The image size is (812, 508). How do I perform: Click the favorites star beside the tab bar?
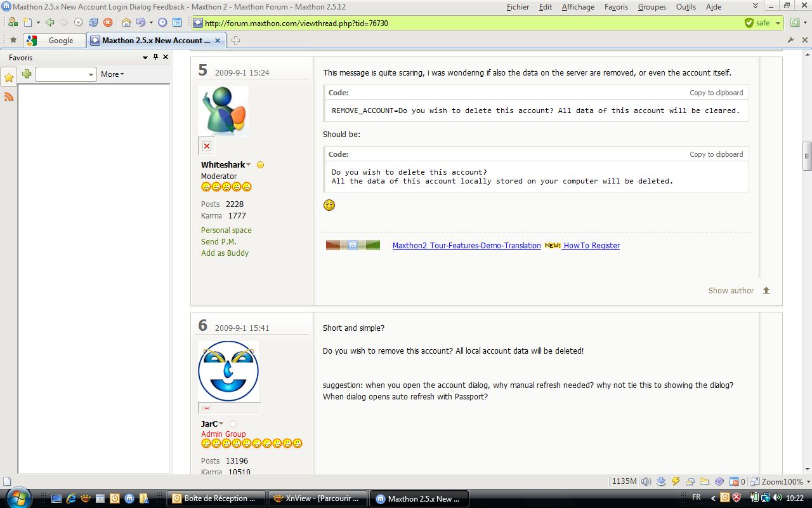[13, 40]
